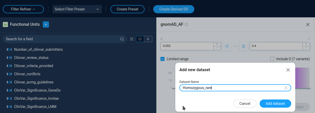The width and height of the screenshot is (315, 113).
Task: Select Number_of_clinvar_submitters field
Action: pyautogui.click(x=38, y=49)
